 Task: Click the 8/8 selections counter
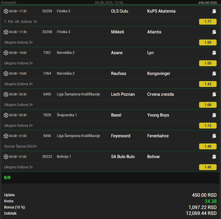(7, 178)
